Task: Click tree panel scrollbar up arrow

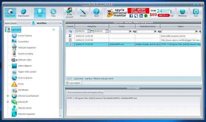Action: [x=60, y=28]
